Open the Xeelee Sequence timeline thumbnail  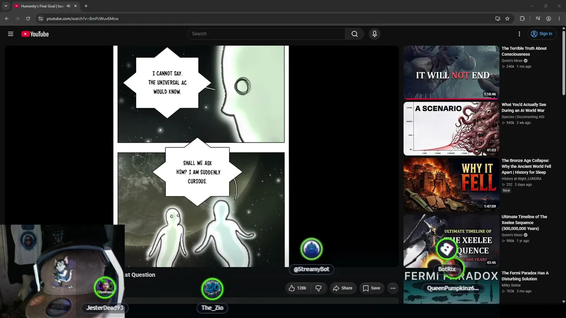[x=451, y=241]
